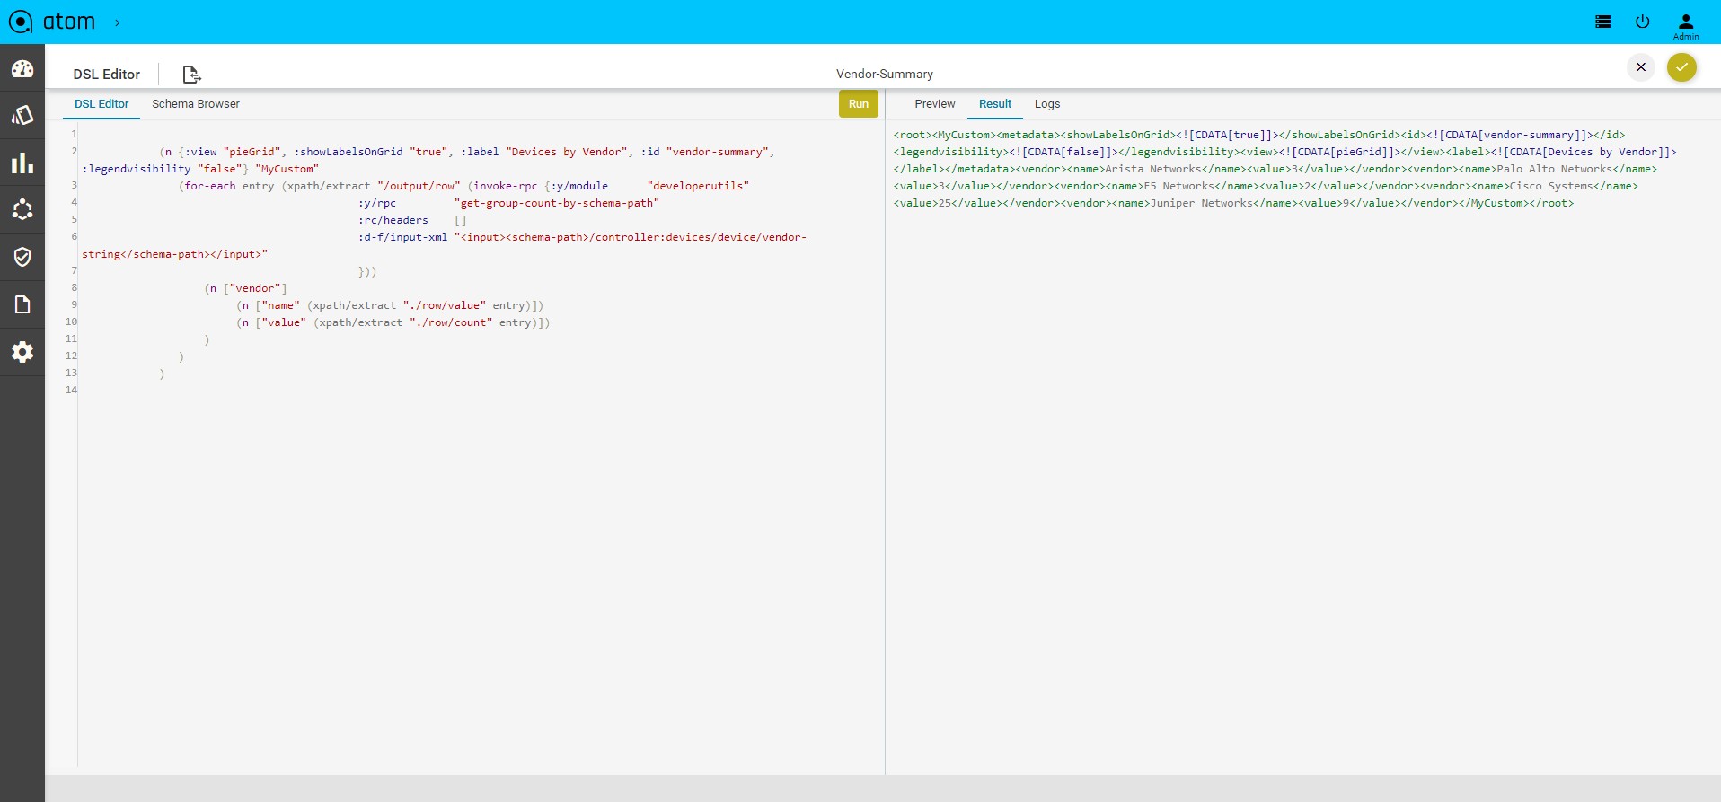
Task: Click the "vendor-summary" id string in code
Action: (x=718, y=152)
